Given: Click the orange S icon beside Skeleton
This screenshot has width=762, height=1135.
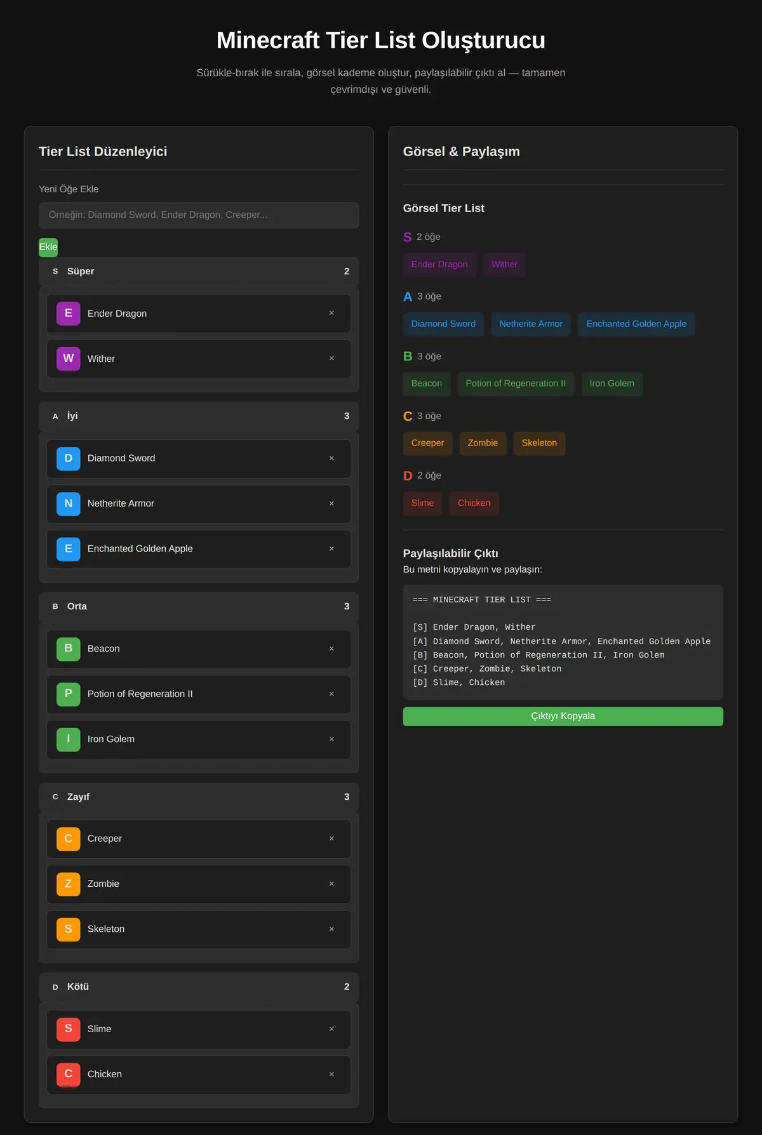Looking at the screenshot, I should (69, 929).
